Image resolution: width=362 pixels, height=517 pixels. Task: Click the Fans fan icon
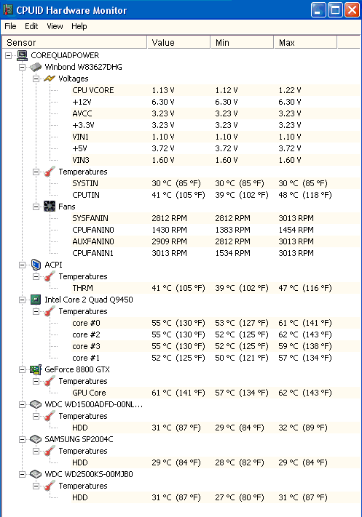[x=50, y=207]
